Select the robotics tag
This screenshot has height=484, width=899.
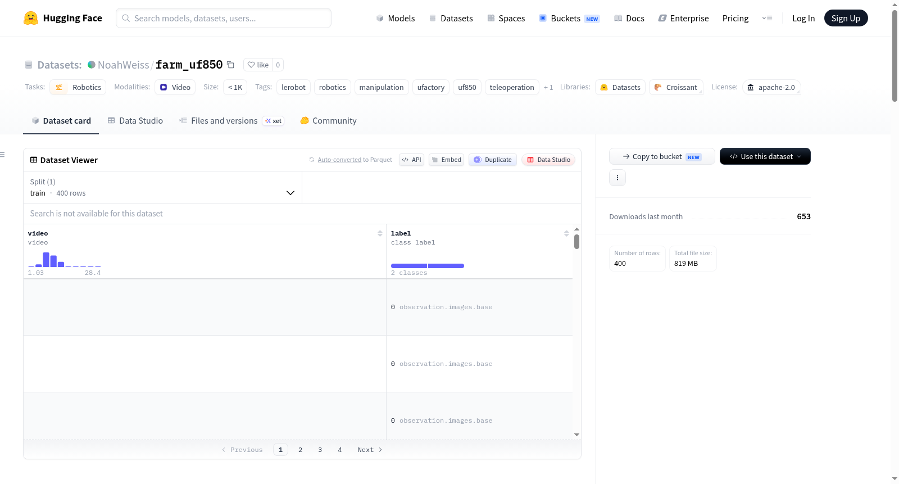coord(333,87)
